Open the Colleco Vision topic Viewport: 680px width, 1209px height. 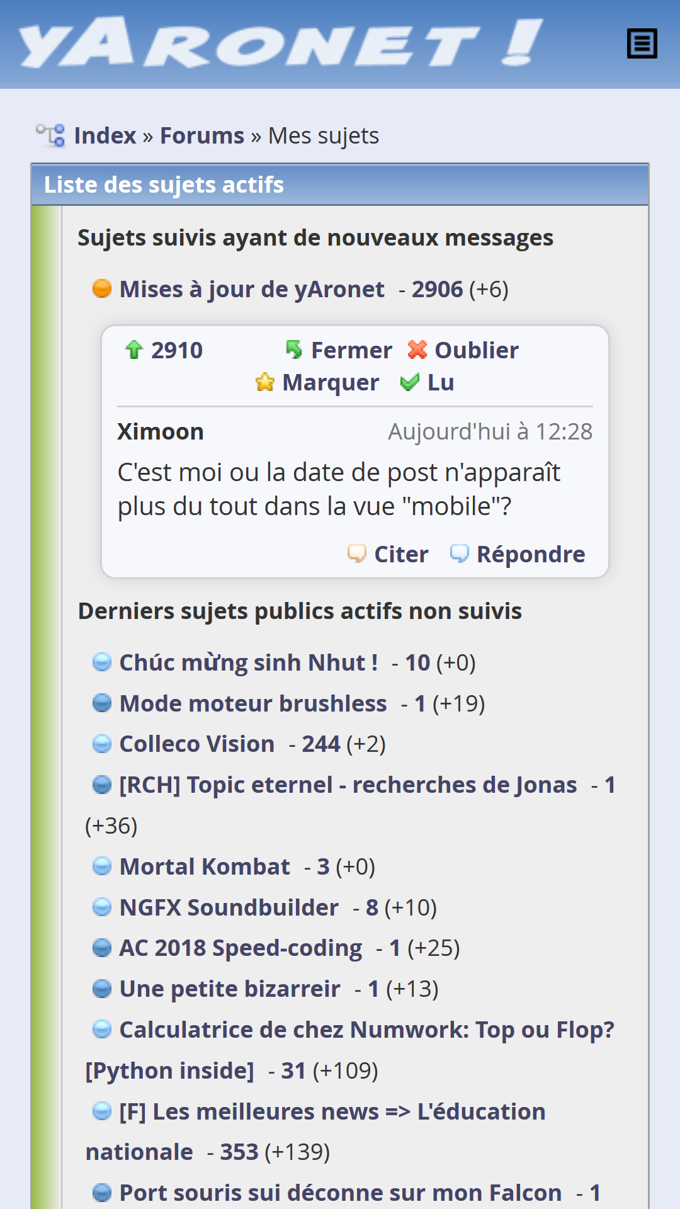pyautogui.click(x=197, y=744)
